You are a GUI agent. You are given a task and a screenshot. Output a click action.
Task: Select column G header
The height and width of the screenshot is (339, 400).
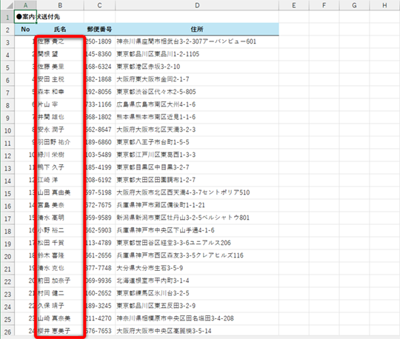(x=354, y=5)
